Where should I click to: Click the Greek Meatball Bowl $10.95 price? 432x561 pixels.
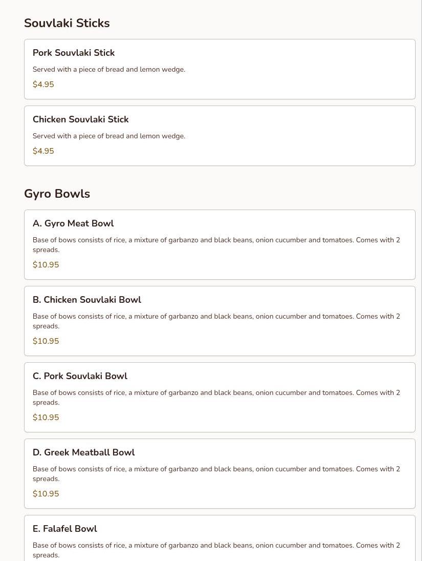pos(46,494)
